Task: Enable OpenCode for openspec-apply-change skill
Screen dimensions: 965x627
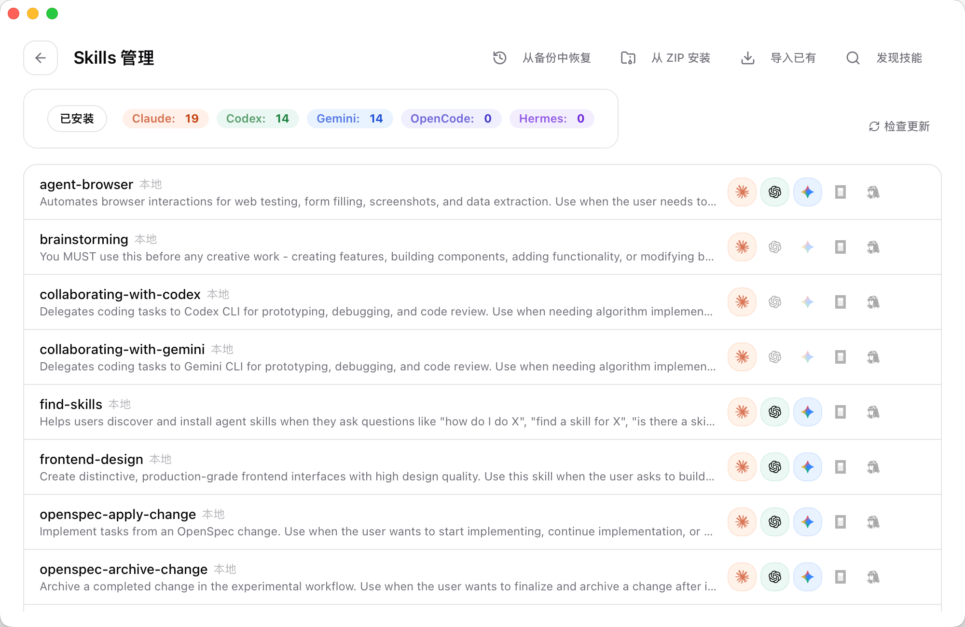Action: [x=841, y=522]
